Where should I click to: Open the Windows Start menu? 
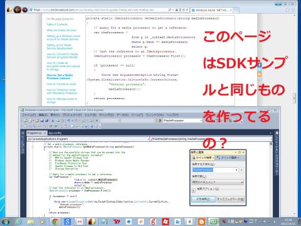point(6,222)
